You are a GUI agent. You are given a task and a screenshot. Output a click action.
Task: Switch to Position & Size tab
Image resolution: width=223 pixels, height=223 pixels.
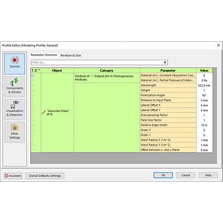[71, 55]
